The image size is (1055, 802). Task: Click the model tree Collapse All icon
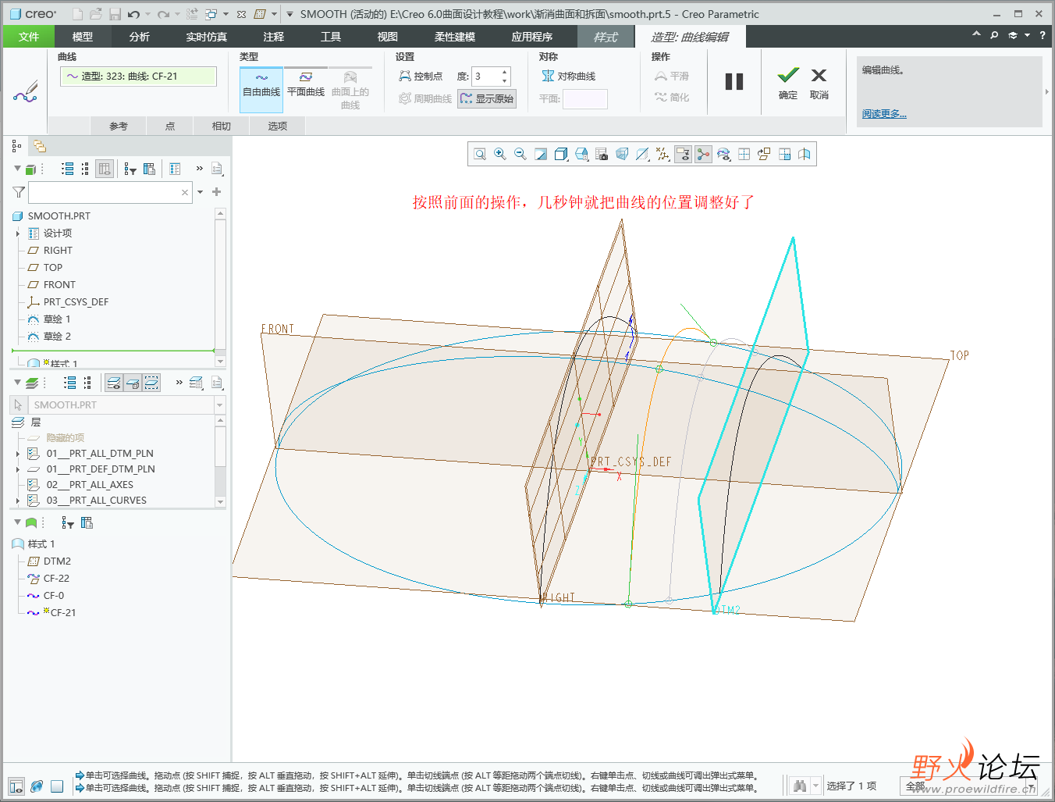(85, 169)
